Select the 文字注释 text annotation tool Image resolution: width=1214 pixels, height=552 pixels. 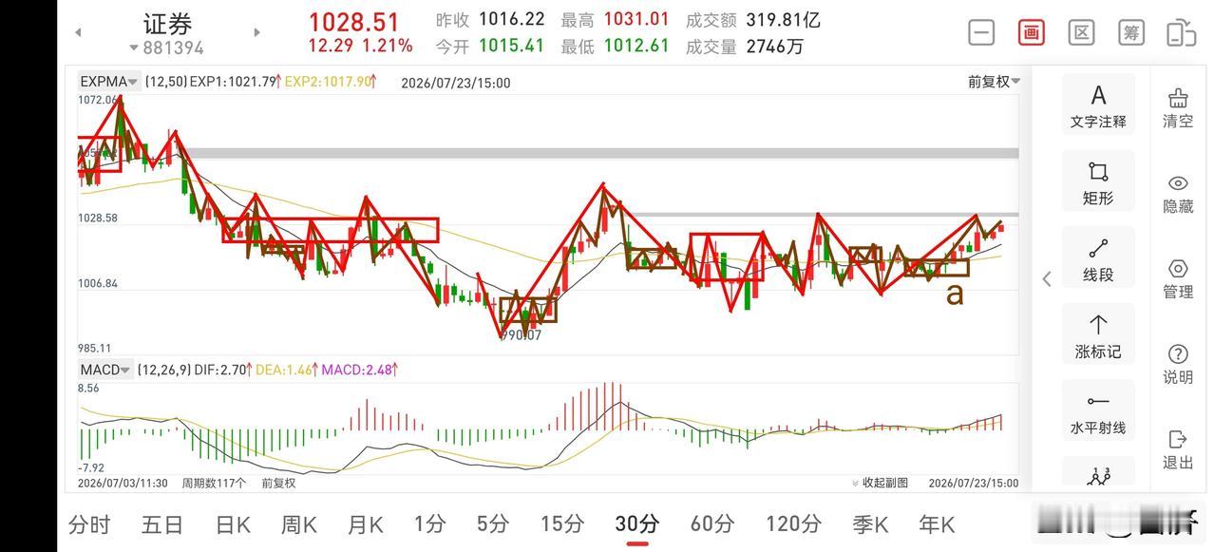(x=1098, y=106)
